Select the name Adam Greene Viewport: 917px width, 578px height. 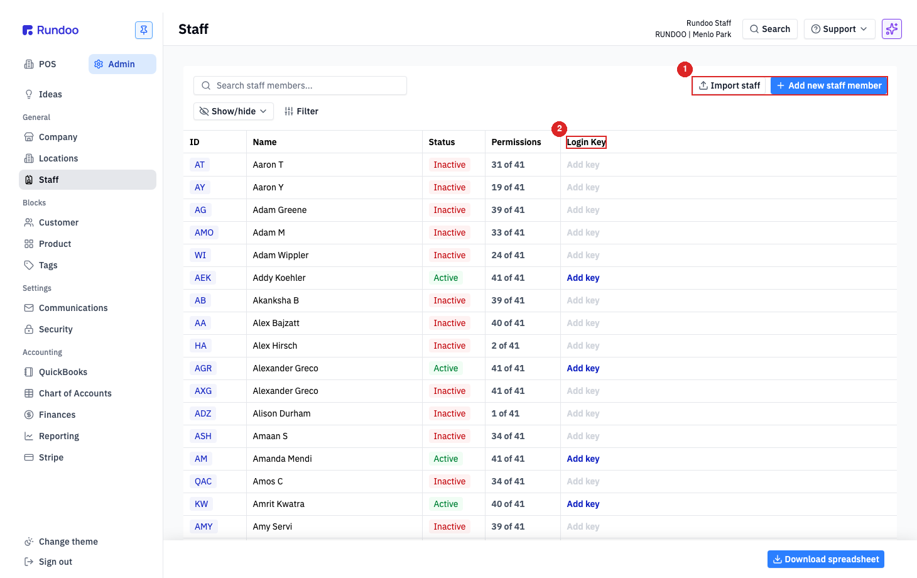(279, 210)
